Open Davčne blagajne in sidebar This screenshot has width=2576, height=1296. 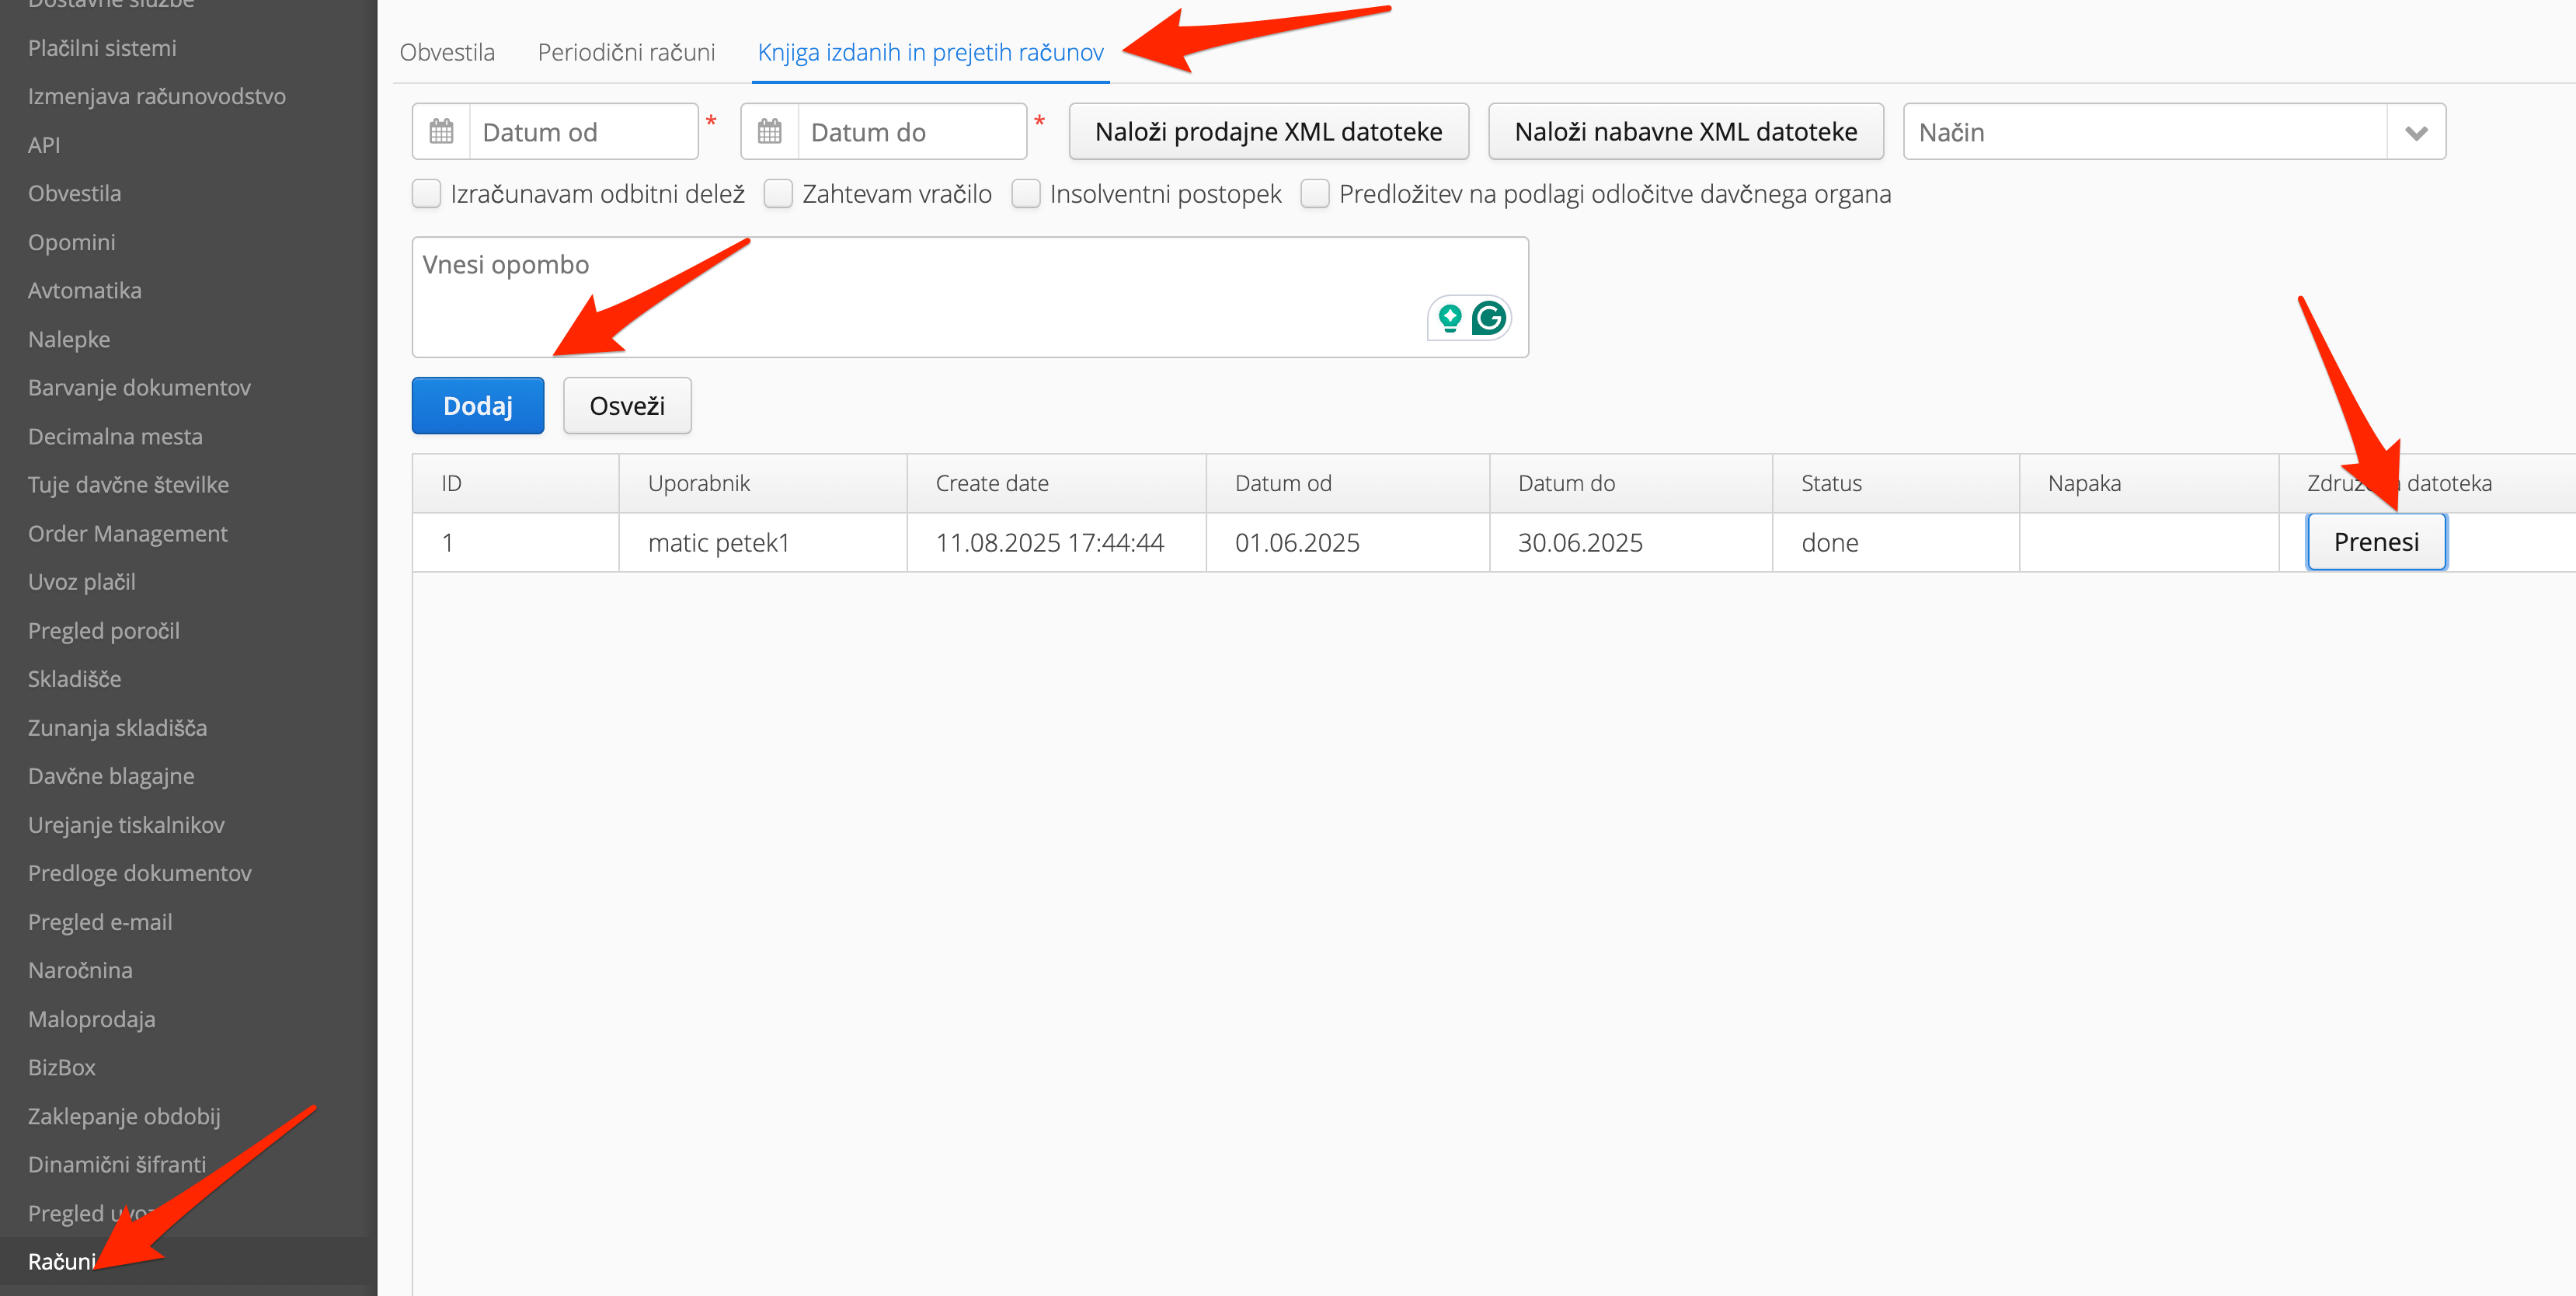[x=111, y=776]
